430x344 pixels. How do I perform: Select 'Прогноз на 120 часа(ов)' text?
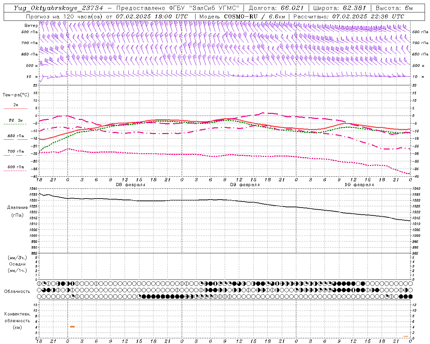click(64, 16)
